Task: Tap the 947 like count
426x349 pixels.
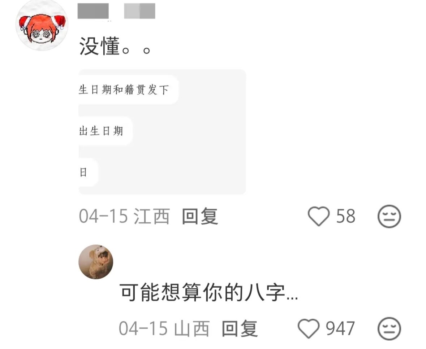Action: [340, 329]
